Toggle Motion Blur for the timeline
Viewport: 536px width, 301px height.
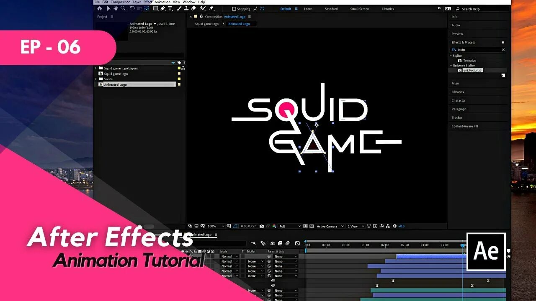tap(288, 243)
